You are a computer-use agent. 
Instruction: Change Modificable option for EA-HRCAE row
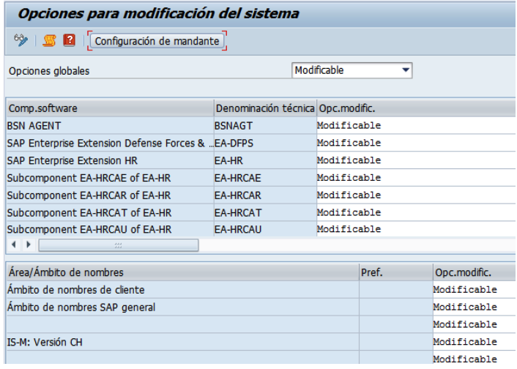(x=417, y=178)
